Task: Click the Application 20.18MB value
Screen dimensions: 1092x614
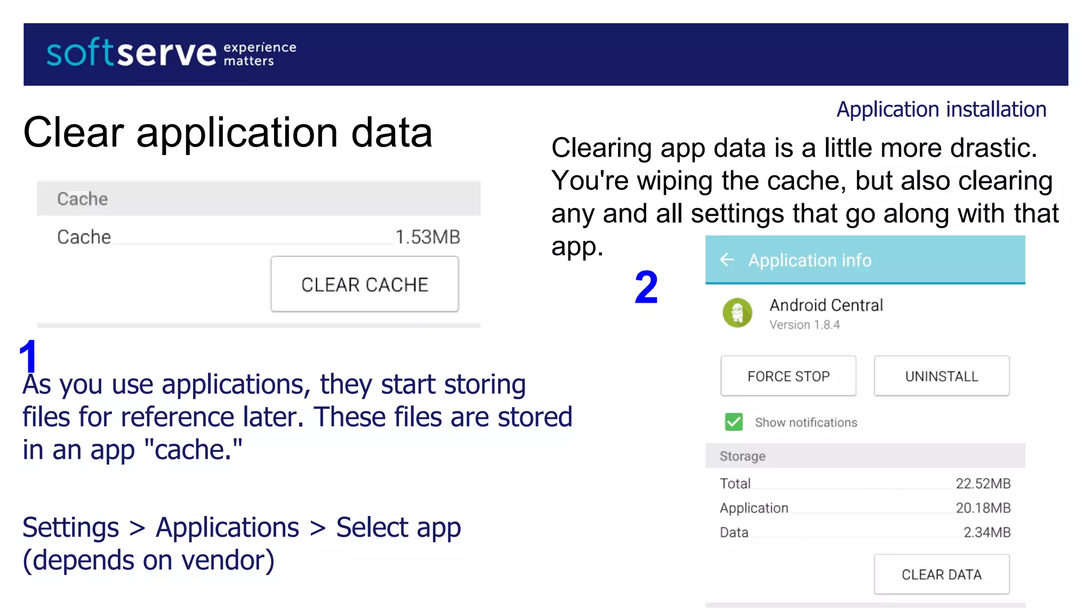Action: tap(983, 508)
